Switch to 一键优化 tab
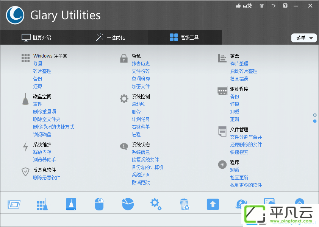319x227 pixels. pos(111,37)
